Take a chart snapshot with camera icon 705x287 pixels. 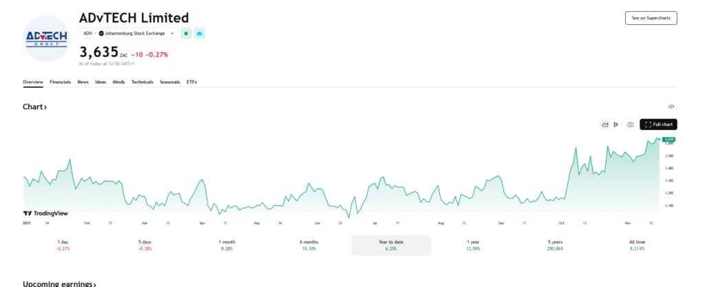click(630, 125)
